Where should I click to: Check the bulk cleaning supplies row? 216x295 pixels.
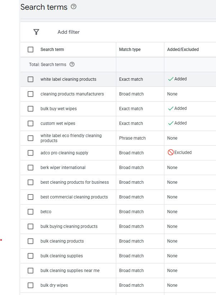click(x=30, y=256)
